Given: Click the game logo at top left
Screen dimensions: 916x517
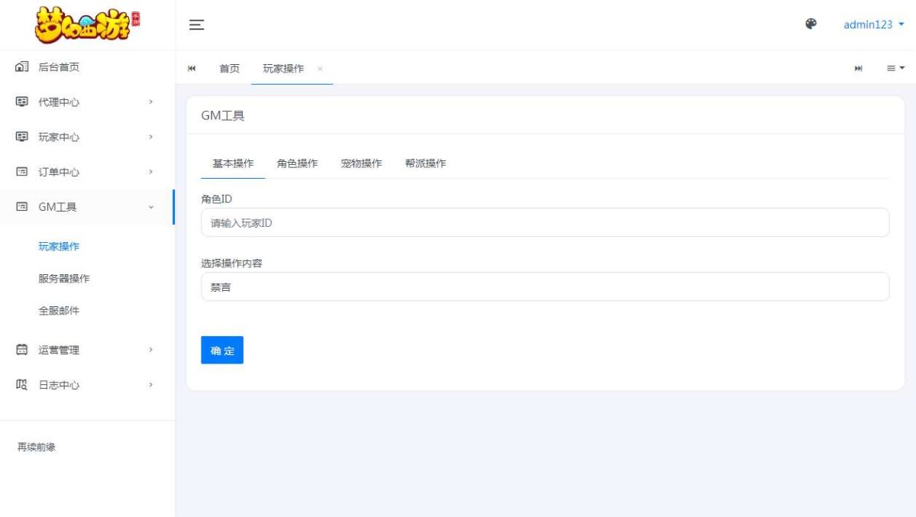Looking at the screenshot, I should [88, 25].
